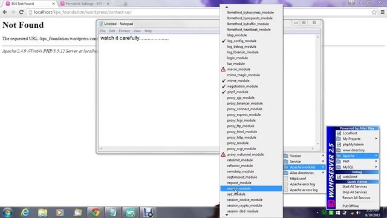Image resolution: width=387 pixels, height=218 pixels.
Task: Expand My Projects submenu
Action: pos(357,139)
